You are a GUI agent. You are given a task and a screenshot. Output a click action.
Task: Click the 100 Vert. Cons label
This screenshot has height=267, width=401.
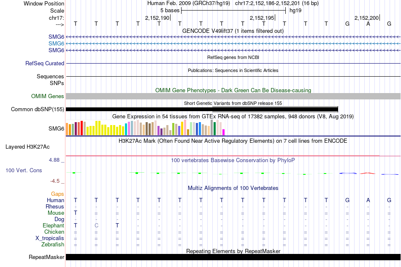click(x=24, y=170)
